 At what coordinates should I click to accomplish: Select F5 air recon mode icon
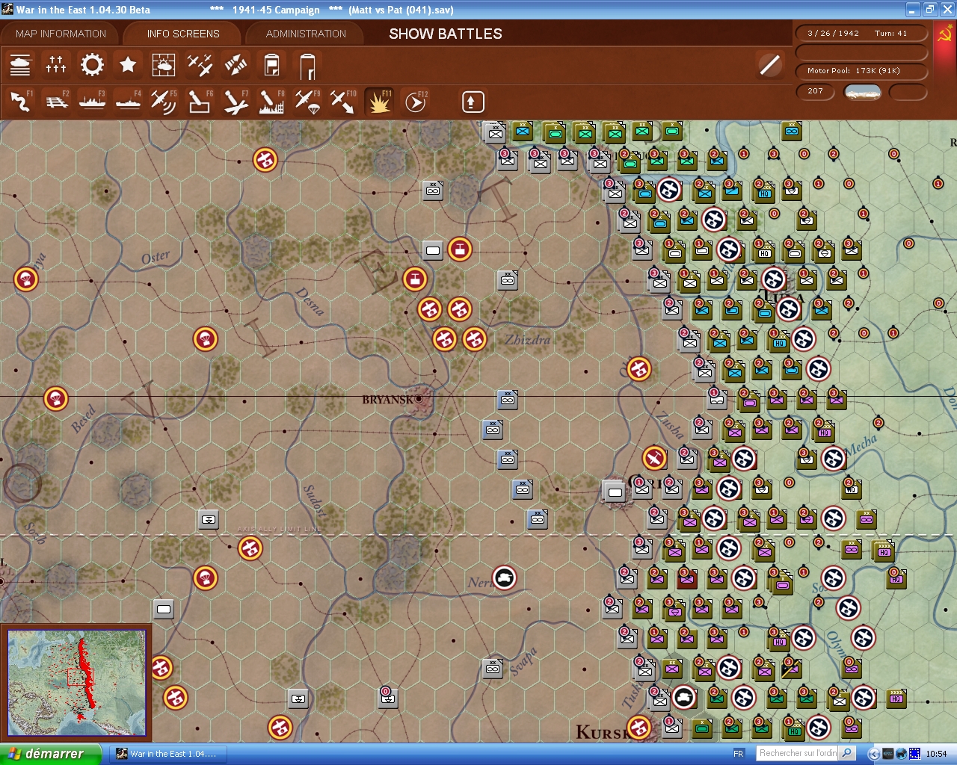tap(164, 102)
